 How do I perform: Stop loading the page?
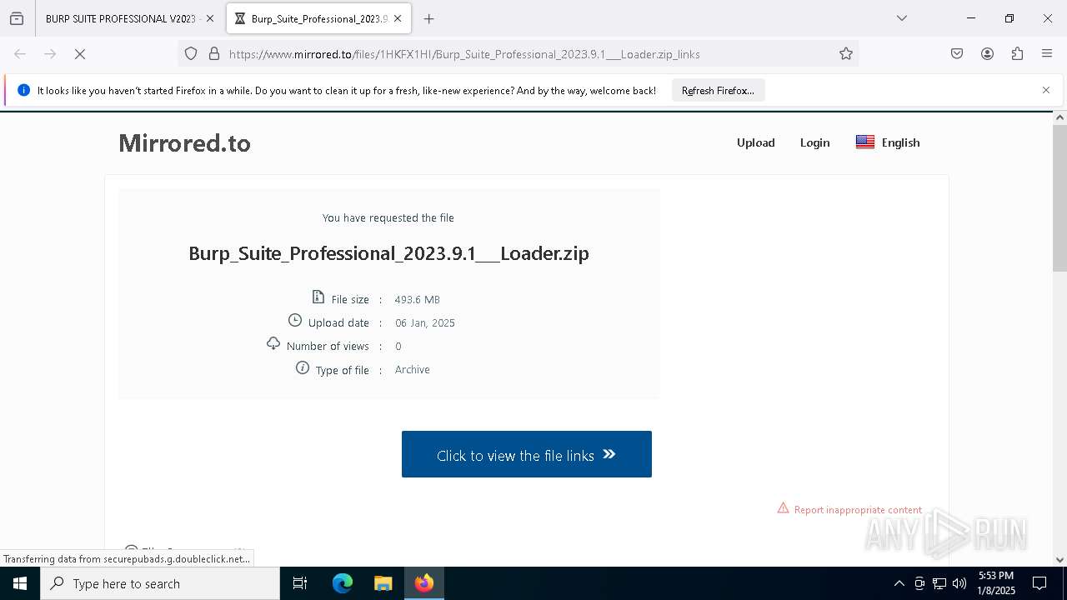(x=80, y=54)
